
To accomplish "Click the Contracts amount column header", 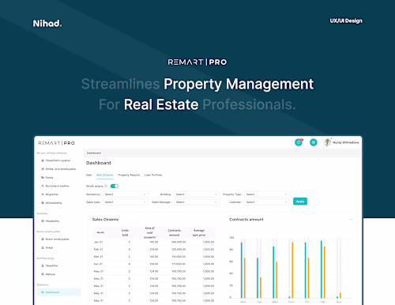I will pos(175,232).
